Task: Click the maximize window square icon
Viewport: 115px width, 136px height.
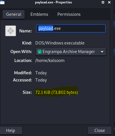Action: pyautogui.click(x=103, y=2)
